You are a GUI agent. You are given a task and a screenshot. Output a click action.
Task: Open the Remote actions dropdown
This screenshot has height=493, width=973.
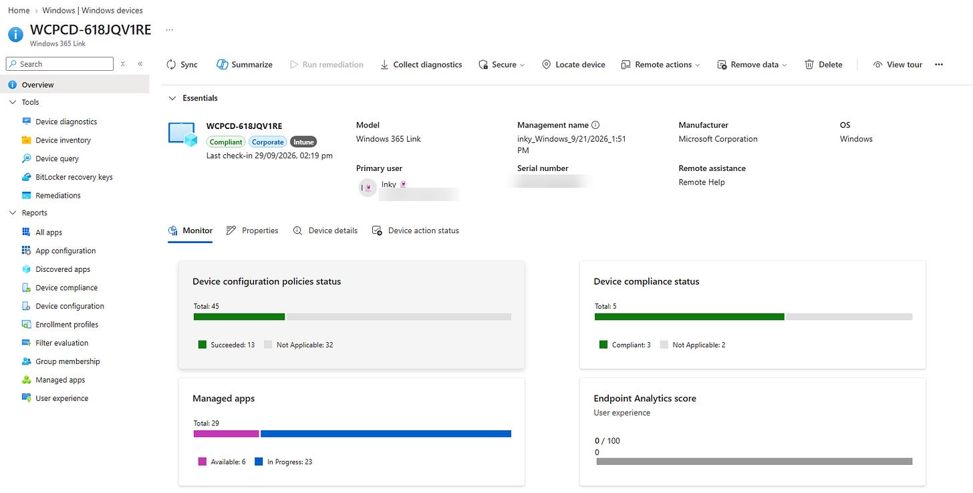[660, 65]
